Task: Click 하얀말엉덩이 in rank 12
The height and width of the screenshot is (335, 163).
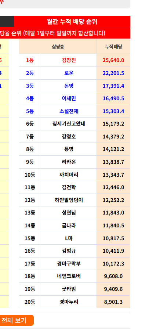Action: click(69, 200)
